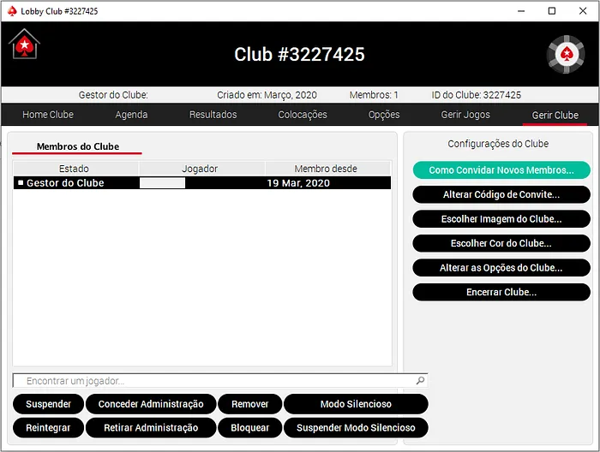This screenshot has height=452, width=600.
Task: Open Escolher Cor do Clube
Action: (x=501, y=243)
